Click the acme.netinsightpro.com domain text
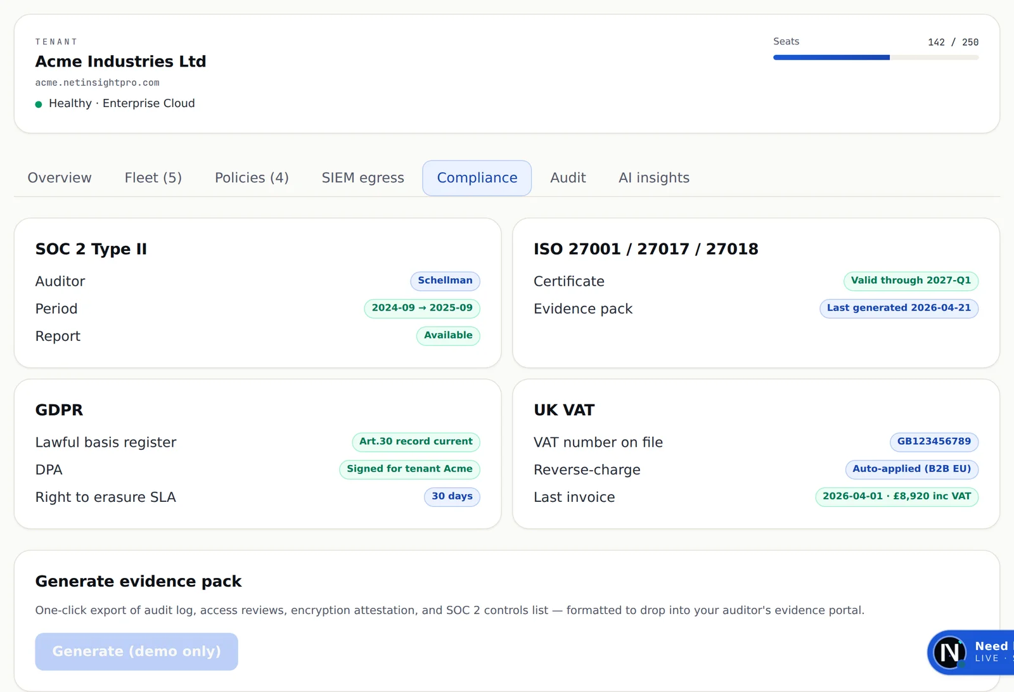This screenshot has height=692, width=1014. (98, 83)
